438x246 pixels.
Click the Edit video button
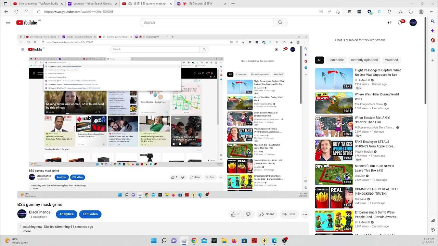click(x=90, y=214)
